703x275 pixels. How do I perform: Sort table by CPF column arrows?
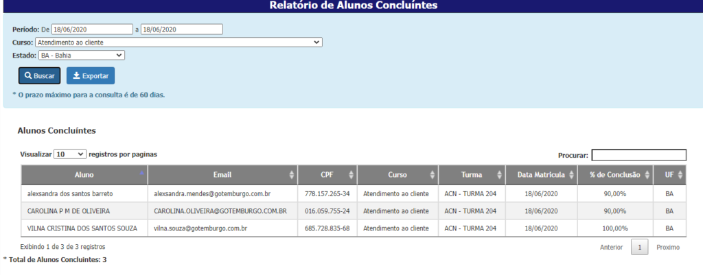(x=351, y=175)
